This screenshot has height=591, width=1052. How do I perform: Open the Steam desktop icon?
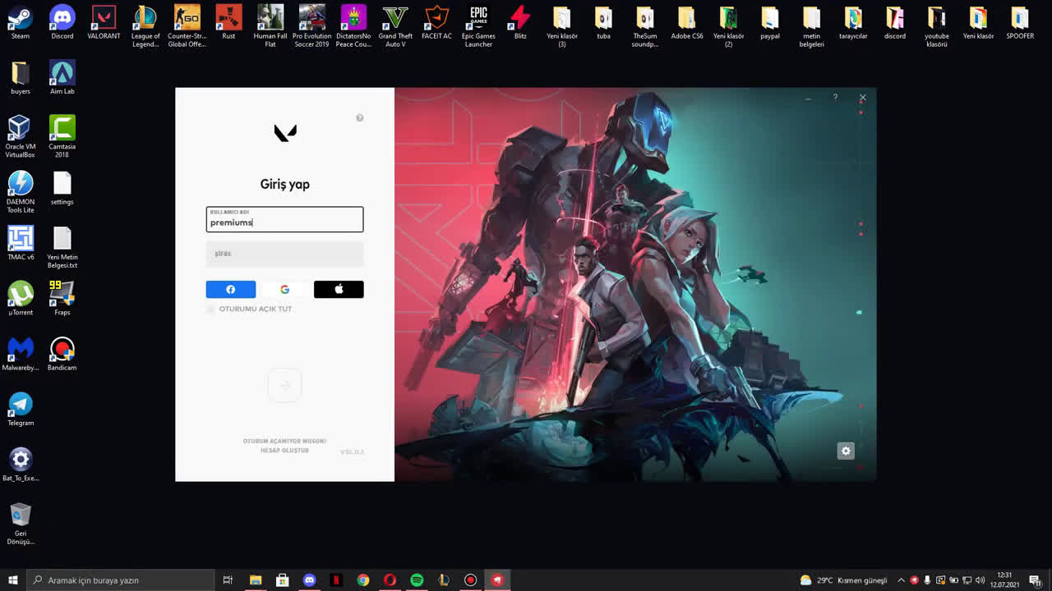click(x=21, y=23)
